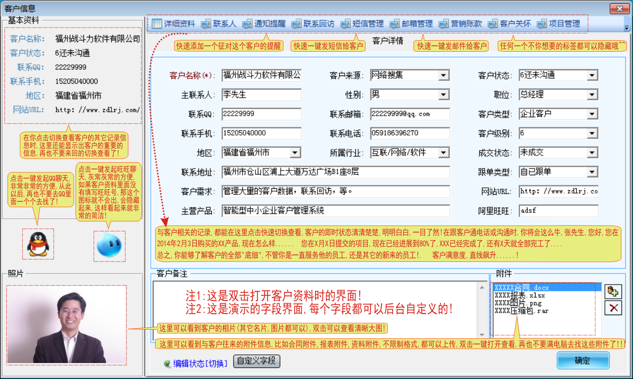
Task: Click the 详细资料 tab icon
Action: pyautogui.click(x=157, y=23)
